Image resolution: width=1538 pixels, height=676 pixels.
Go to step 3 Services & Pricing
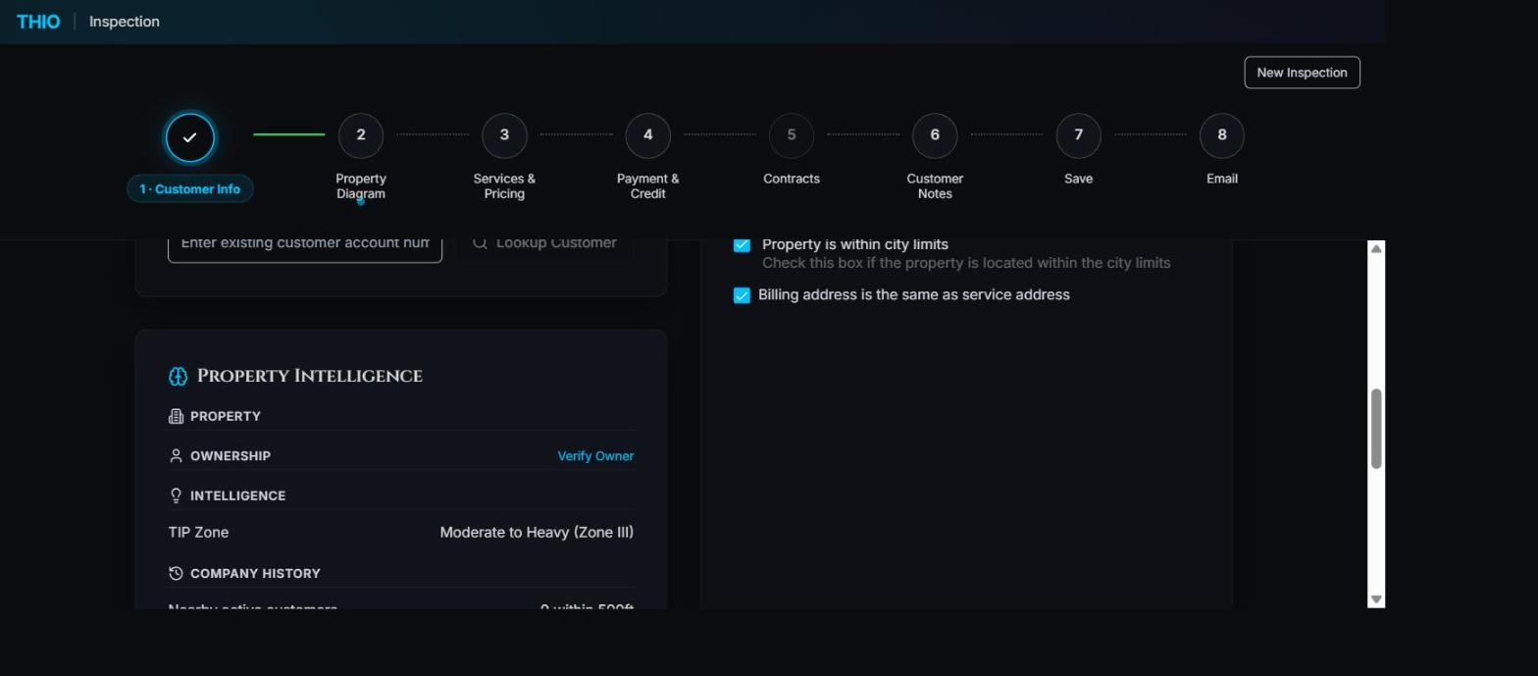[504, 135]
